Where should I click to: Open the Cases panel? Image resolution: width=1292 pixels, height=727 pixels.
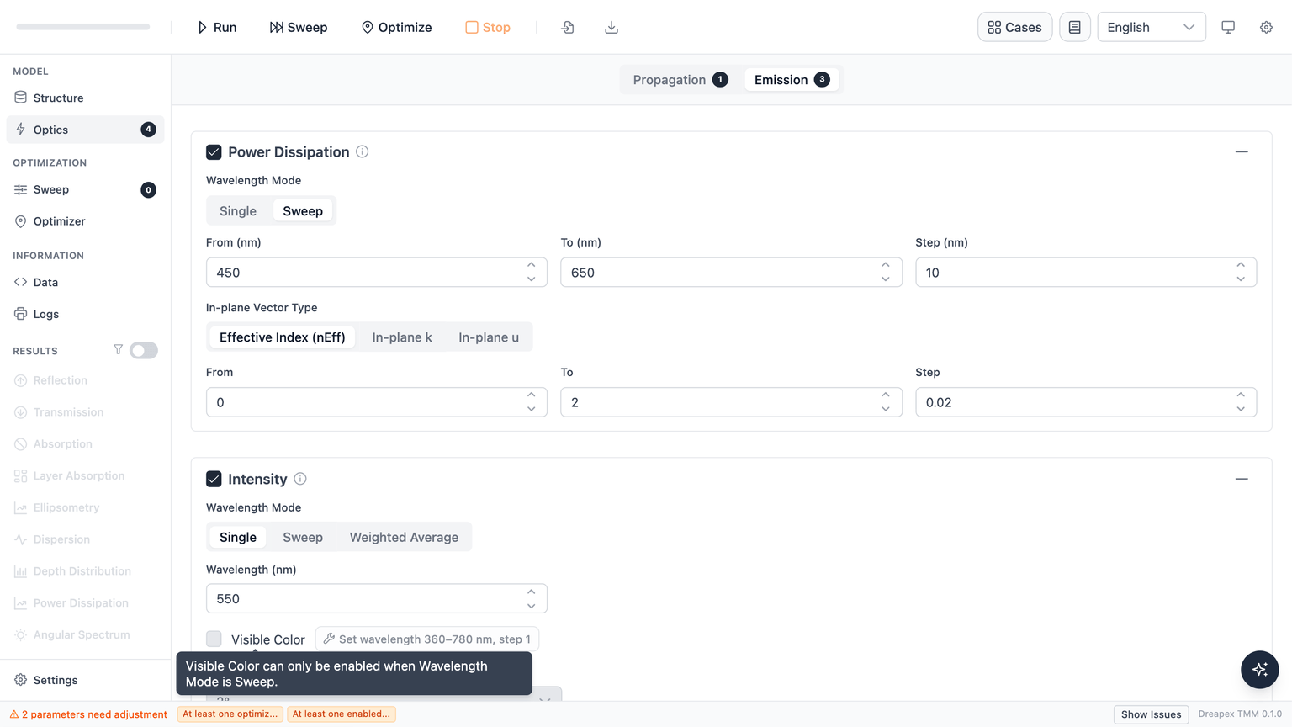1014,27
